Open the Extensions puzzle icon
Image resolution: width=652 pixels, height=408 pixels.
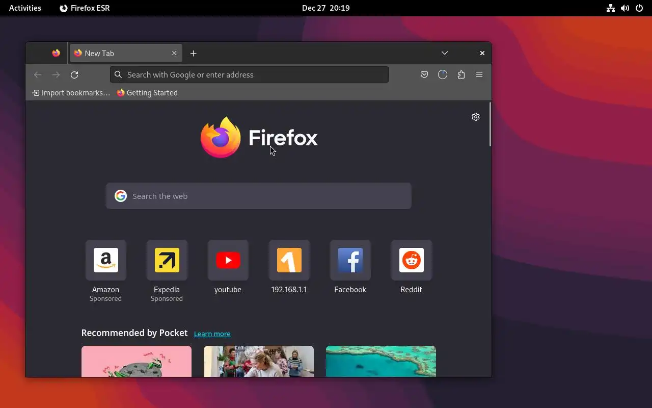click(x=461, y=74)
